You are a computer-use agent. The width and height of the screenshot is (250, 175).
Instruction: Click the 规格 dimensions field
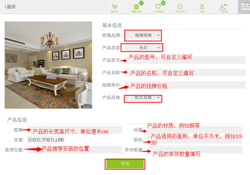75,130
